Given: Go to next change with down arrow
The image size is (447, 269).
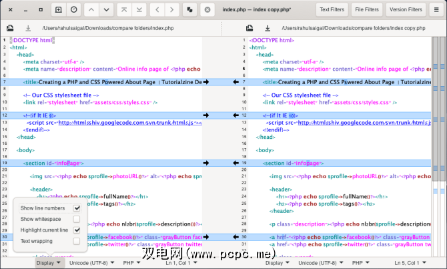Looking at the screenshot, I should (x=107, y=10).
